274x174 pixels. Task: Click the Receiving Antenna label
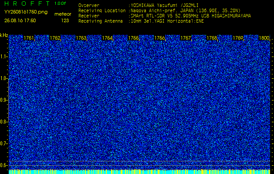(101, 21)
